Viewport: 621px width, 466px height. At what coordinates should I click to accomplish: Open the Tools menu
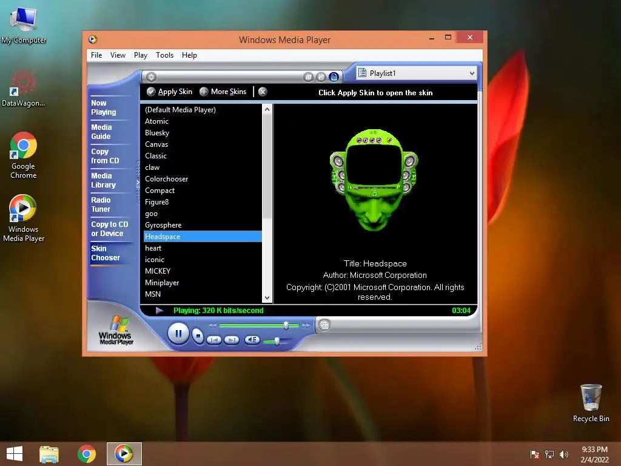coord(165,55)
